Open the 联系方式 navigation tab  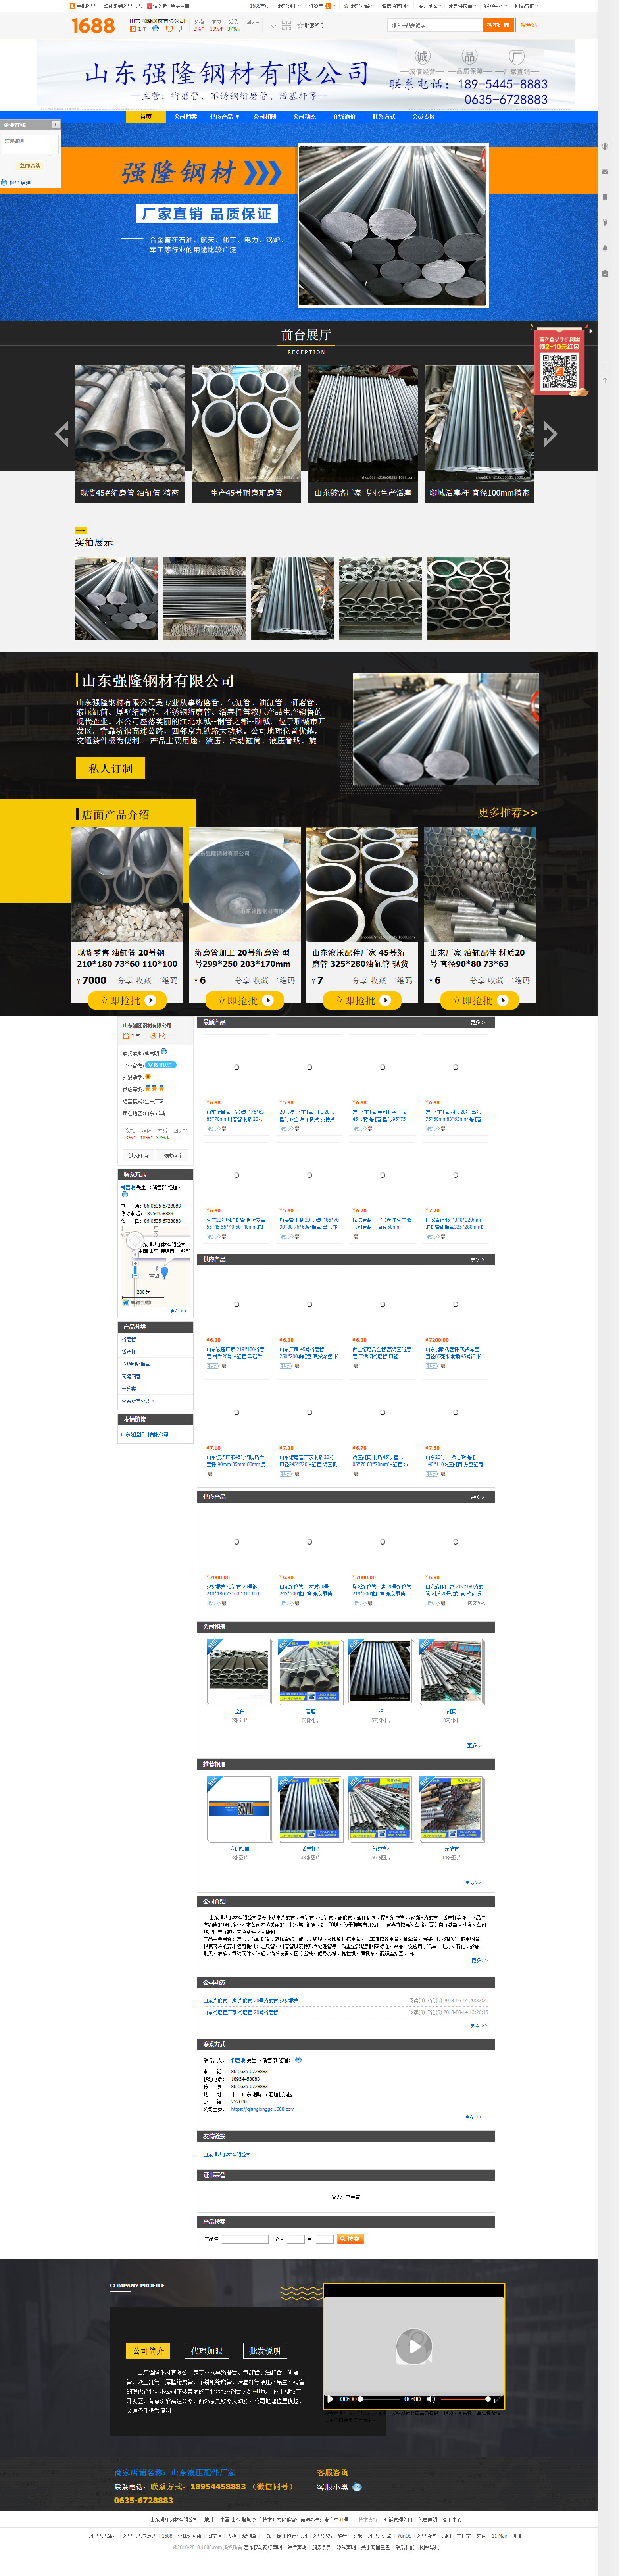point(384,117)
